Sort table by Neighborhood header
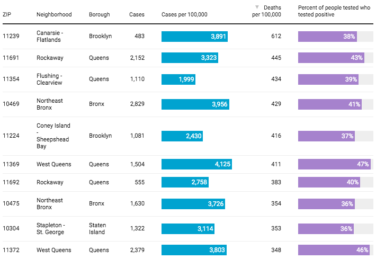Screen dimensions: 376x259 54,14
